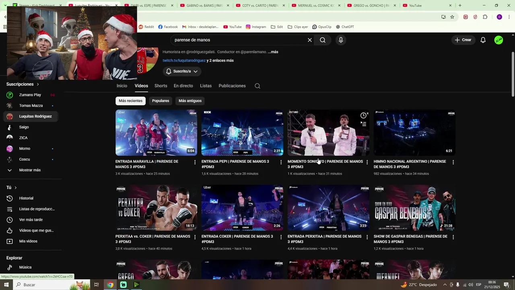The image size is (515, 290).
Task: Open Windows Start menu
Action: (x=6, y=285)
